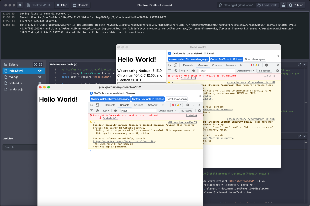The image size is (310, 206).
Task: Click Don't show again in Hello World window
Action: coord(255,59)
